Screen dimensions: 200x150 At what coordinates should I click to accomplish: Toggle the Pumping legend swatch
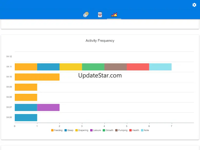click(x=116, y=130)
